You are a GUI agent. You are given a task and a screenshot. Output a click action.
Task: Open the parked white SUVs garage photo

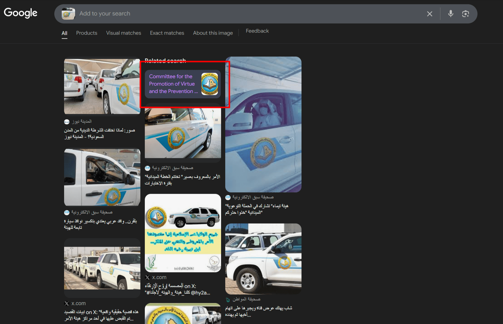coord(102,86)
